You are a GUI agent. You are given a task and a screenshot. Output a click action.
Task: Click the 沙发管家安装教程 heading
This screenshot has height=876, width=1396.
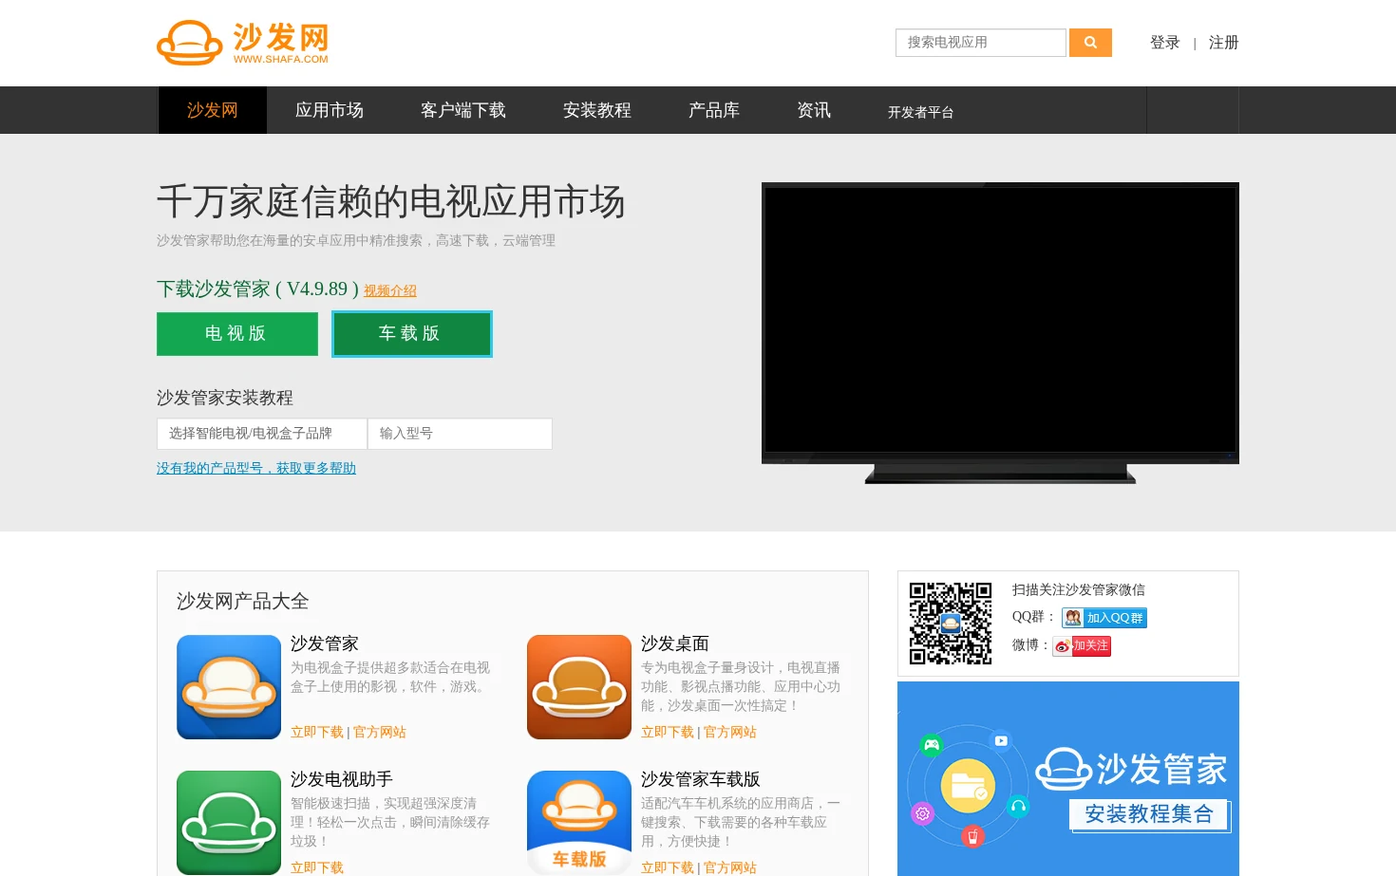tap(225, 398)
